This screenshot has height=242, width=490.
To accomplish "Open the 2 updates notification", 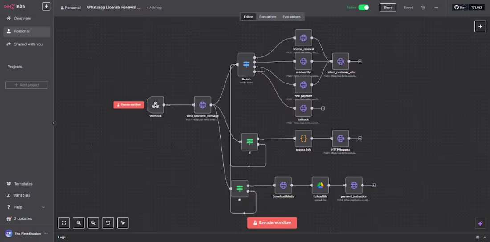I will click(x=23, y=218).
